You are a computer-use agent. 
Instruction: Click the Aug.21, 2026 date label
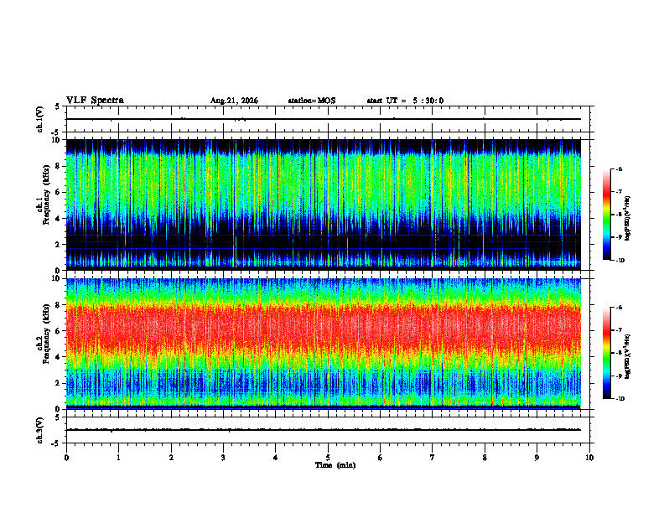click(234, 101)
